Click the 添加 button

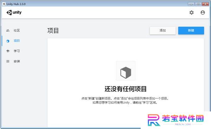pos(162,31)
